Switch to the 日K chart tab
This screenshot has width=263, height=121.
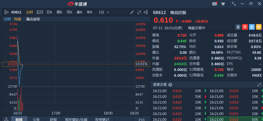tap(49, 12)
